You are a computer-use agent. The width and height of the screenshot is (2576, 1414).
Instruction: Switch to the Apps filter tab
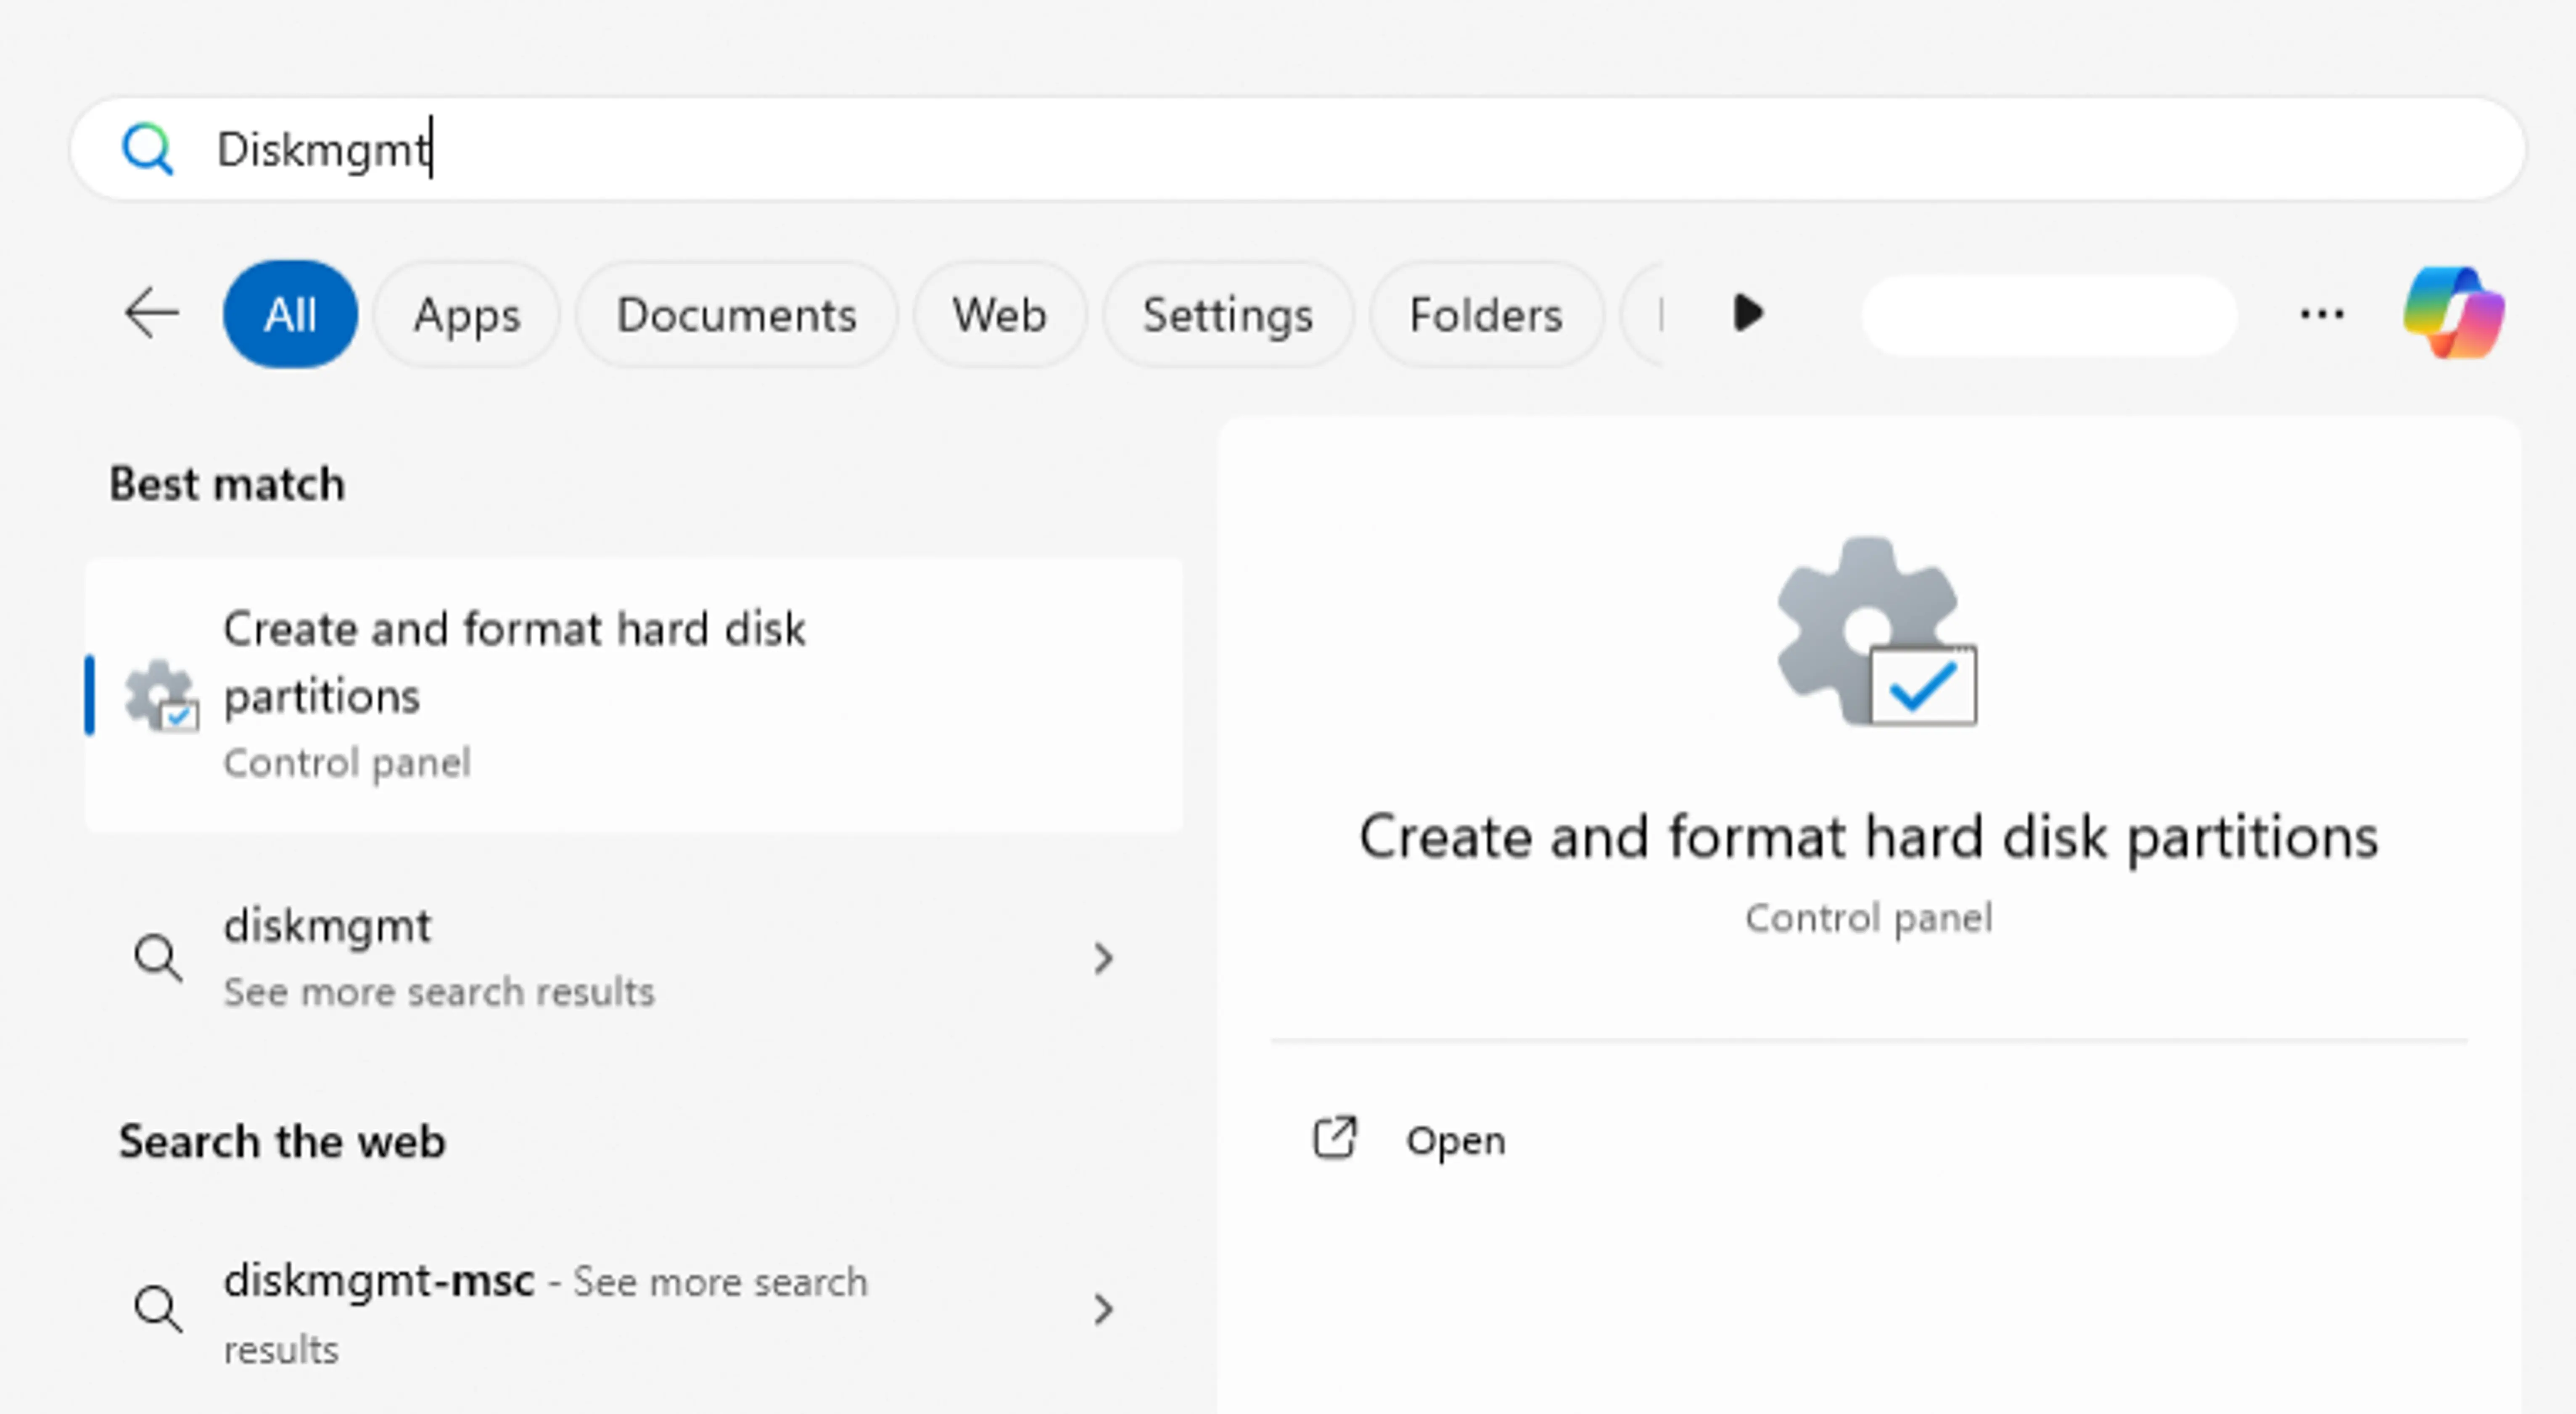pos(467,314)
